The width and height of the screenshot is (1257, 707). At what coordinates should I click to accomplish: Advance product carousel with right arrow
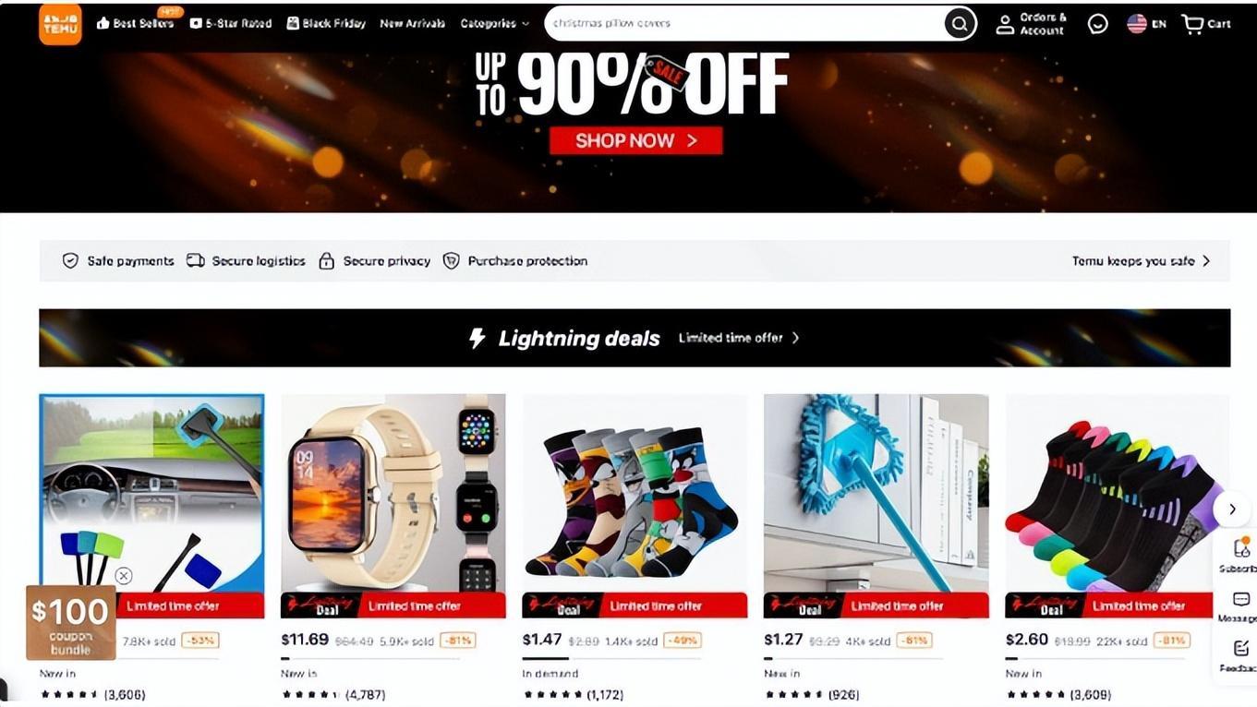(x=1231, y=509)
